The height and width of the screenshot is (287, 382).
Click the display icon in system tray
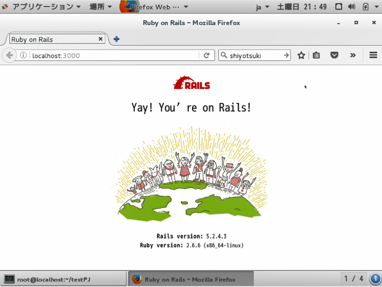(339, 7)
